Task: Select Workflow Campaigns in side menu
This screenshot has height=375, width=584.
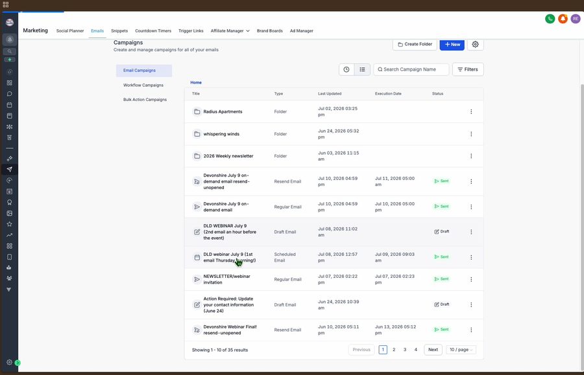Action: (143, 85)
